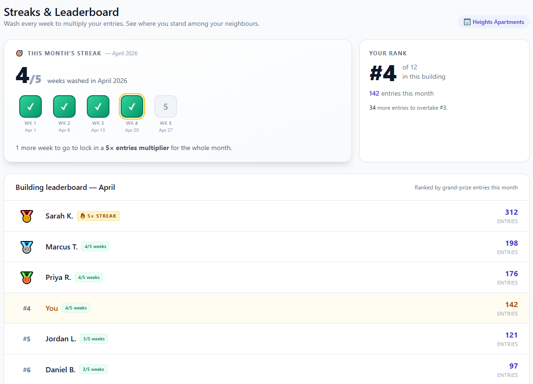Click the '5× entries multiplier' text
The height and width of the screenshot is (384, 533).
click(137, 148)
